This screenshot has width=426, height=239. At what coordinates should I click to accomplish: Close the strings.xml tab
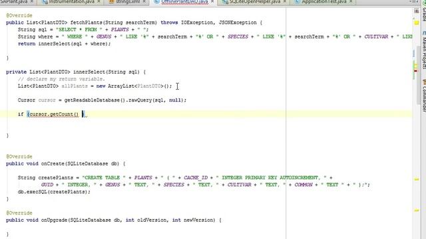[144, 1]
